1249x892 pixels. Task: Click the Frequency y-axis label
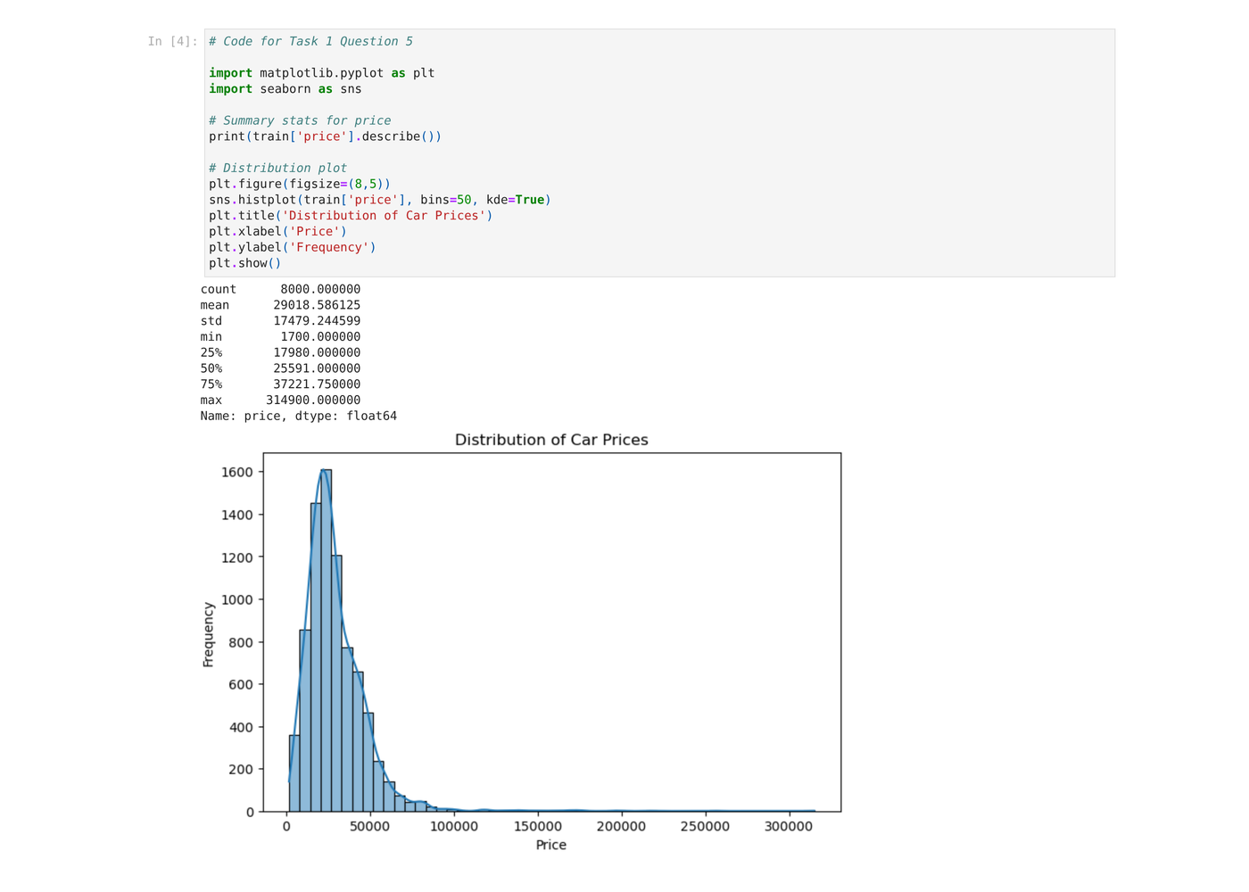click(x=209, y=634)
